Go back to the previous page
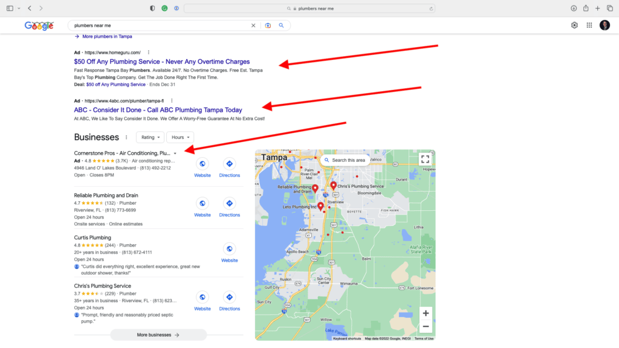 (30, 8)
